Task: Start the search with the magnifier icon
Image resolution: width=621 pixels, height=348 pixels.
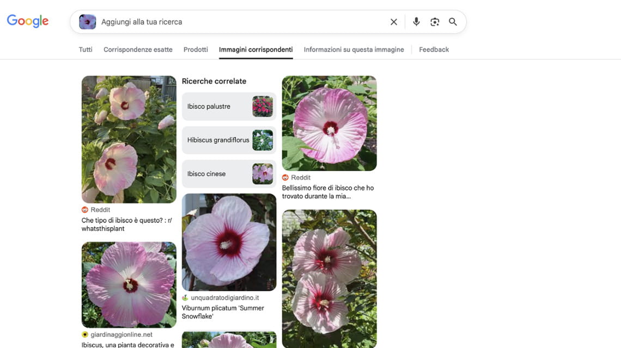Action: point(453,22)
